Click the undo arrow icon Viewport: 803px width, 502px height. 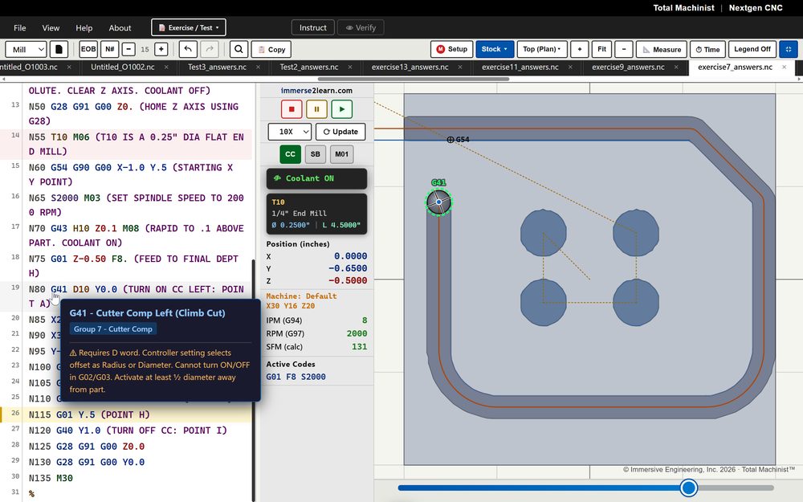coord(188,49)
